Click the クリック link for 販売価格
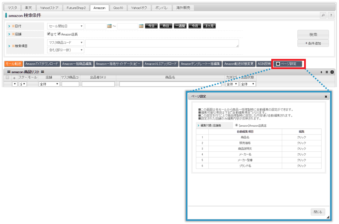Viewport: 339px width, 224px height. point(301,143)
